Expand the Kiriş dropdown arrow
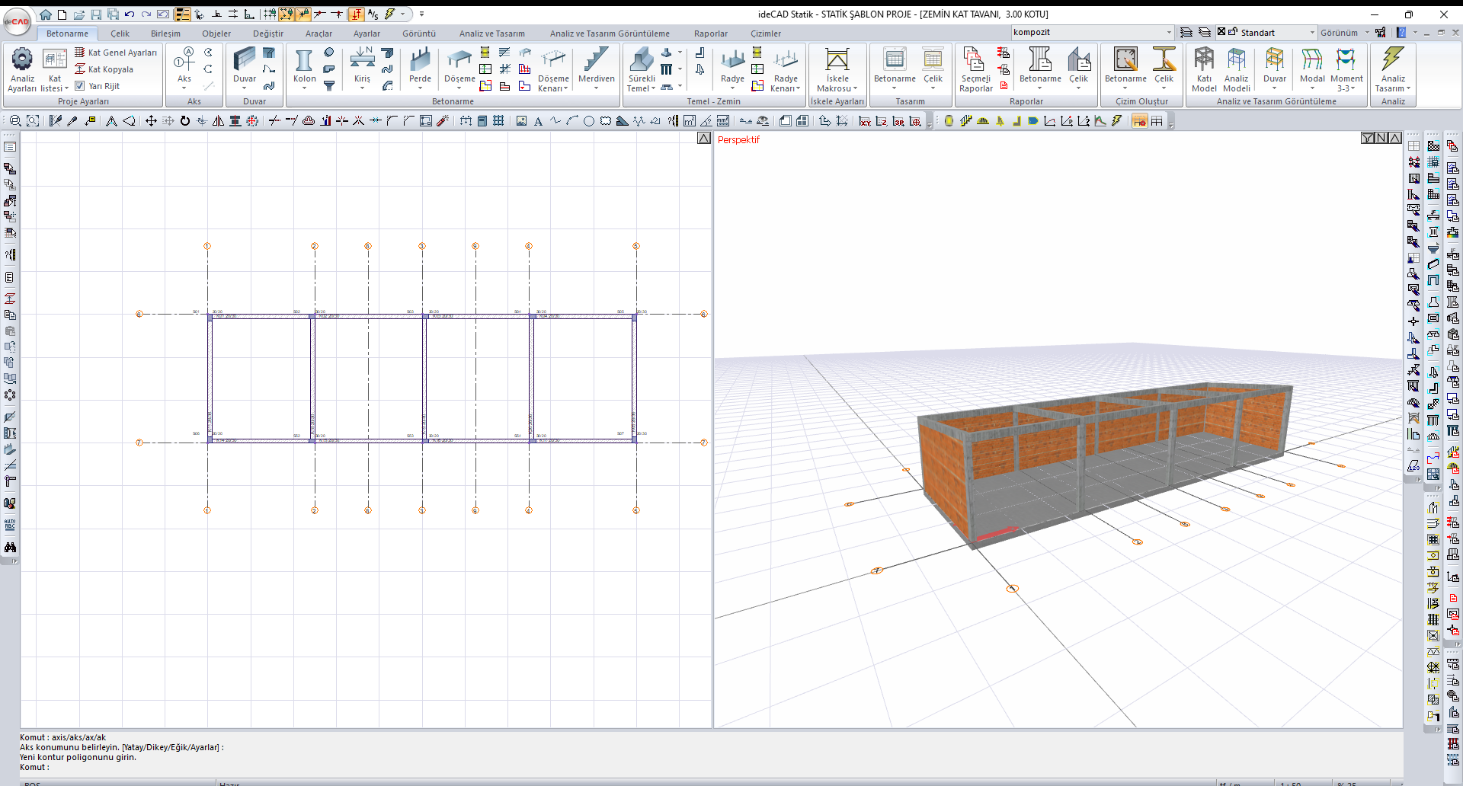Viewport: 1463px width, 786px height. [x=362, y=88]
